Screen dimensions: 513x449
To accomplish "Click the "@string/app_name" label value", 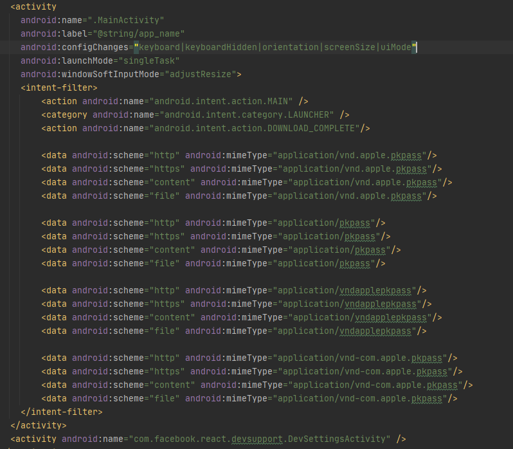I will click(139, 33).
